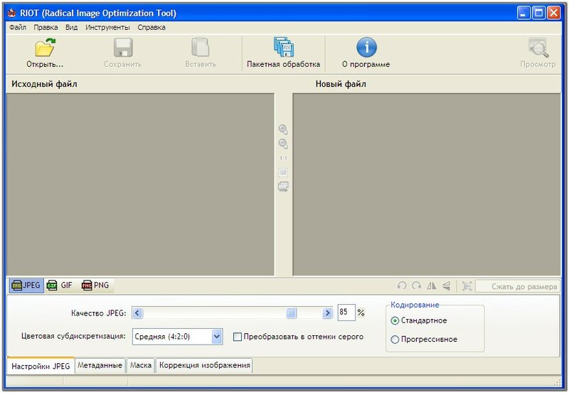569x393 pixels.
Task: Switch to Метаданные tab
Action: (100, 365)
